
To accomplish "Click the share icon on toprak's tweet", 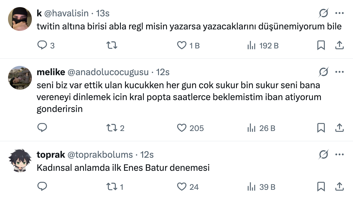I will pyautogui.click(x=340, y=187).
